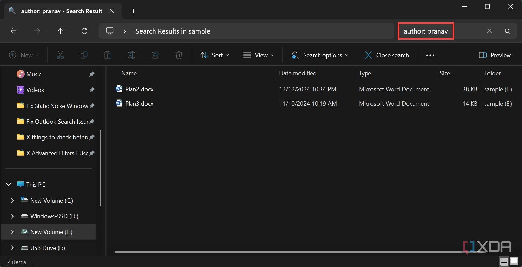
Task: Sort by Type column header
Action: (x=365, y=73)
